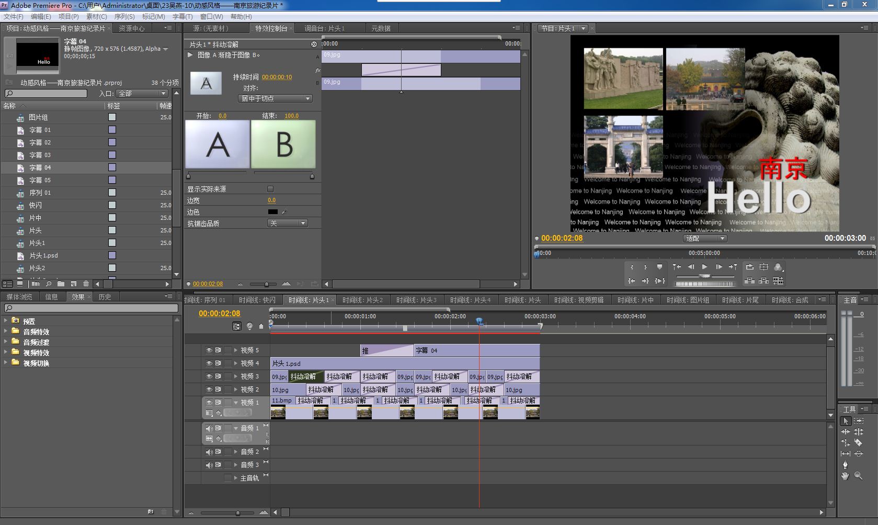Enable the 显示实际来源 checkbox

(x=270, y=189)
